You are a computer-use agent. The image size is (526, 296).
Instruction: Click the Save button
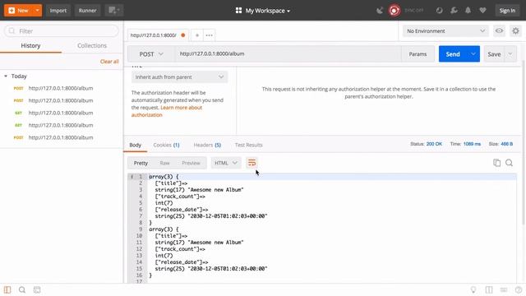pyautogui.click(x=494, y=54)
